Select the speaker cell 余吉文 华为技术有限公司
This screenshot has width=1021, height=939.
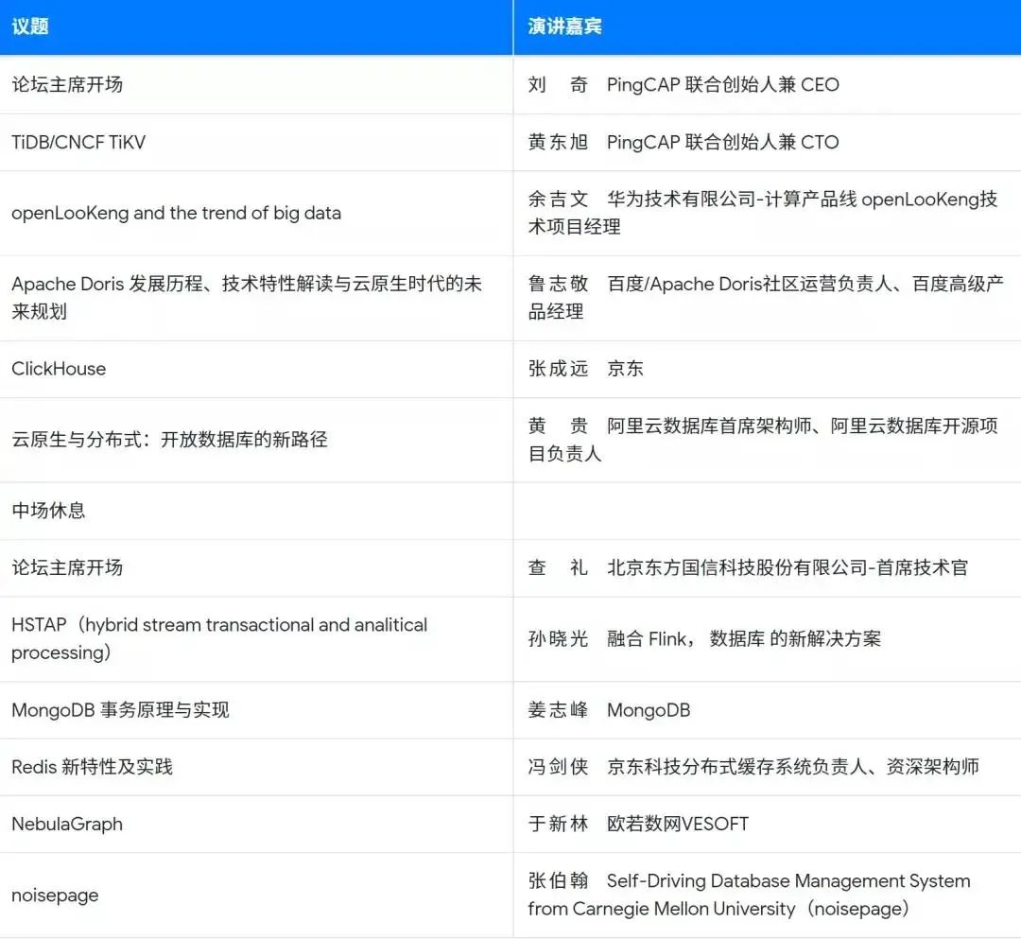pos(767,213)
